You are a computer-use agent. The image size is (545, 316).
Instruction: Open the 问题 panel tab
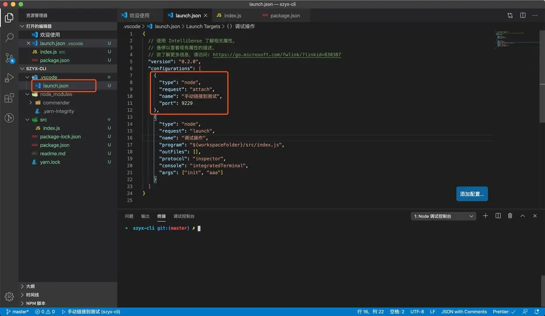point(129,216)
